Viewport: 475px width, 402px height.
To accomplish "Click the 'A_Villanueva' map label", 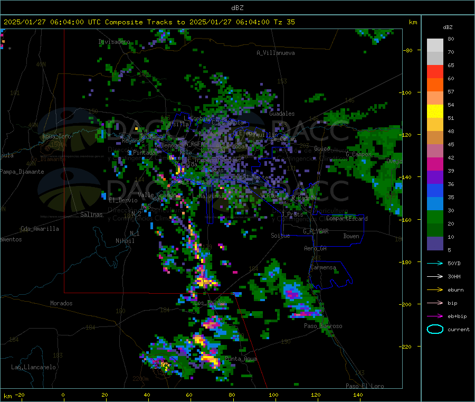I will tap(275, 53).
